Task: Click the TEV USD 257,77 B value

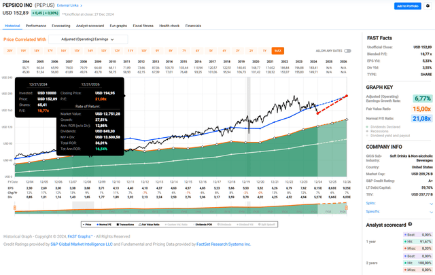Action: coord(422,194)
